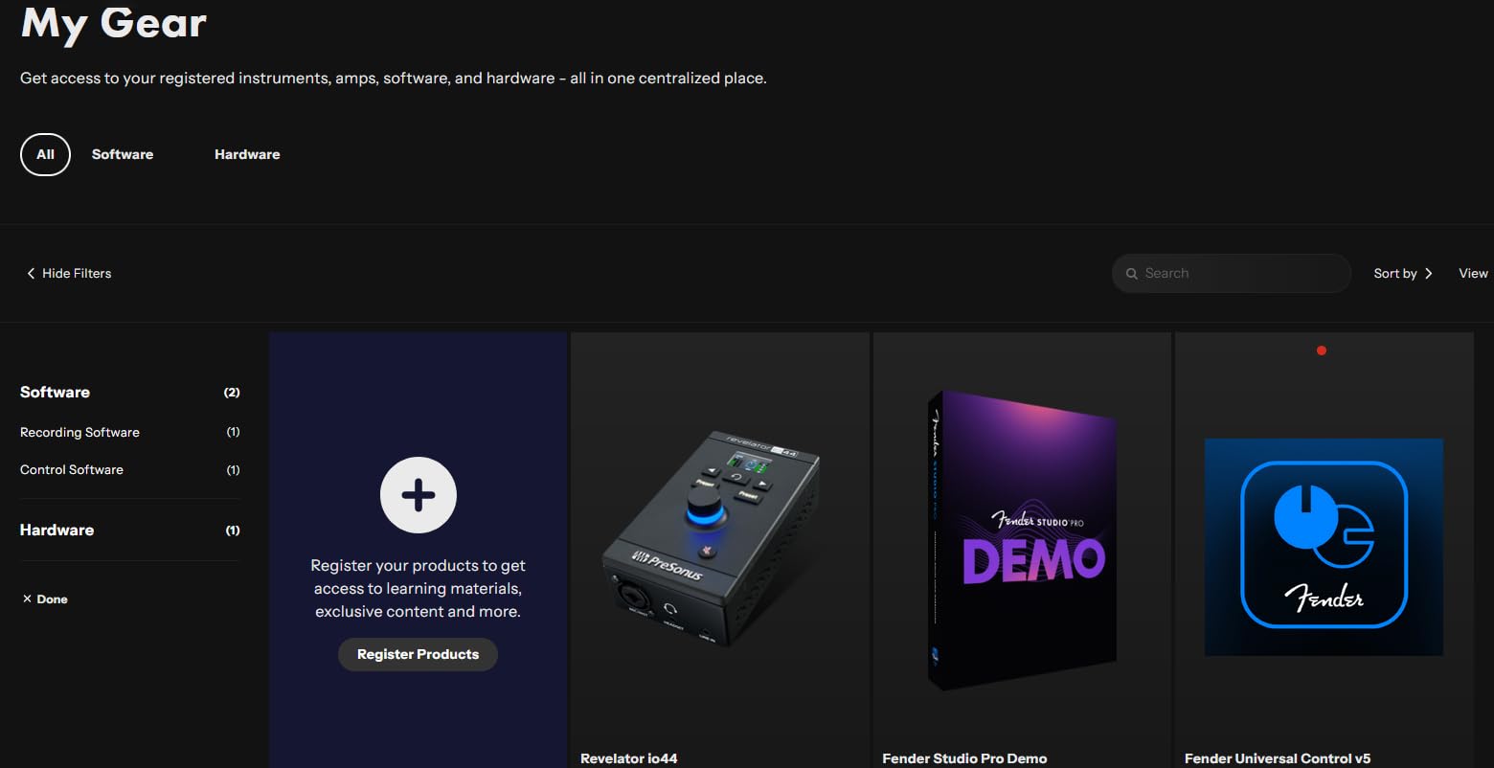Click the Search input field
The width and height of the screenshot is (1494, 768).
point(1231,273)
